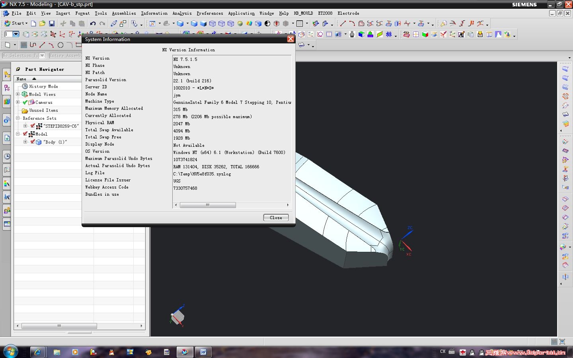Open a file using the folder icon
Viewport: 573px width, 358px height.
pyautogui.click(x=42, y=23)
